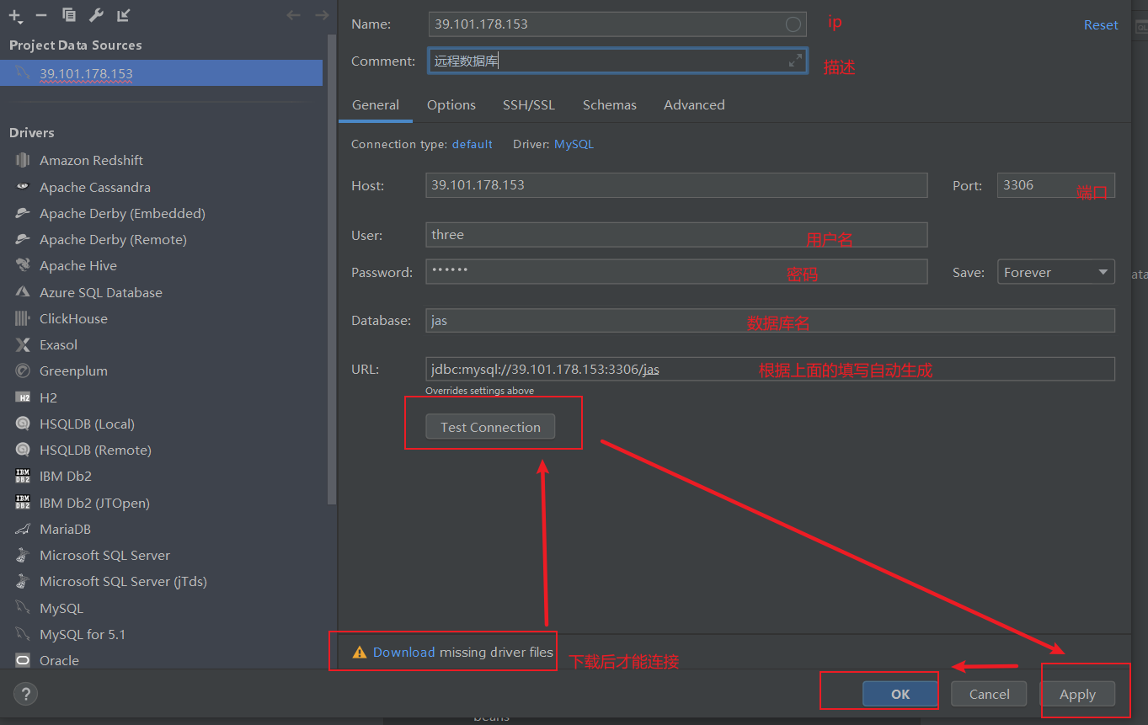Click Apache Derby (Remote) hat icon

23,239
